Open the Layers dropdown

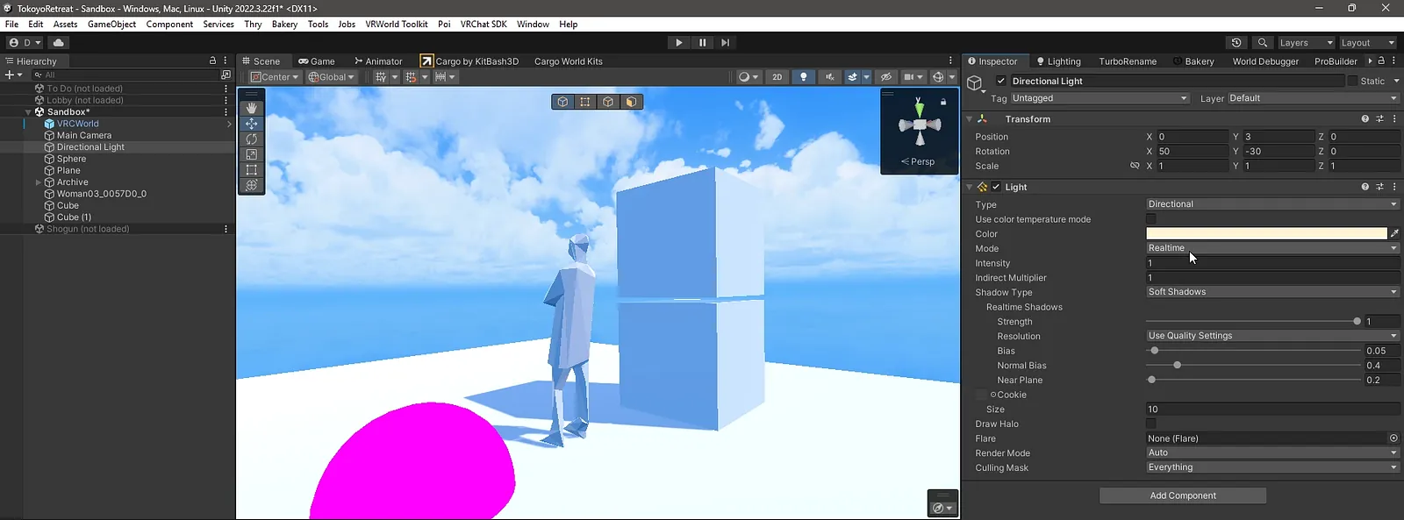pyautogui.click(x=1306, y=42)
